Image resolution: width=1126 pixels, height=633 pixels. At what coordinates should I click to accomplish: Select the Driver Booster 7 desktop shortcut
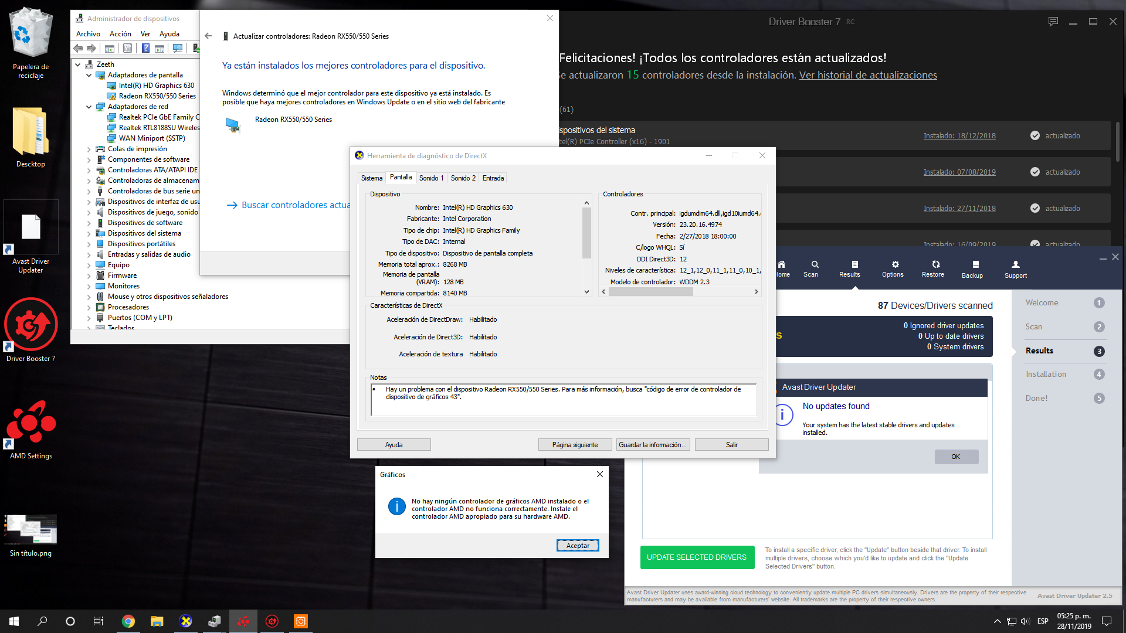[x=31, y=329]
